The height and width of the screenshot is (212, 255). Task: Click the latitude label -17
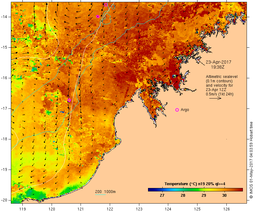point(4,108)
